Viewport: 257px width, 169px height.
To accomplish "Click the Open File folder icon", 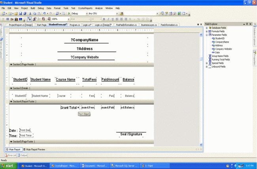I will click(x=16, y=13).
